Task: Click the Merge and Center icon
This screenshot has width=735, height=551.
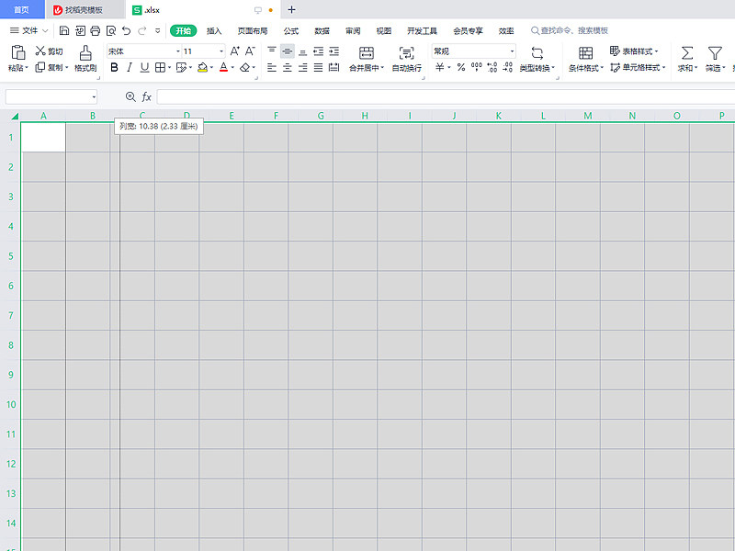Action: point(366,53)
